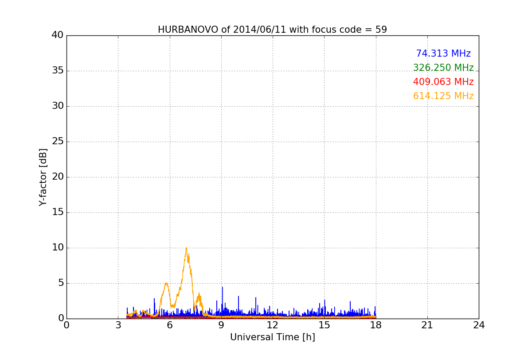Click the y-axis tick label 20
The height and width of the screenshot is (354, 532).
(58, 177)
